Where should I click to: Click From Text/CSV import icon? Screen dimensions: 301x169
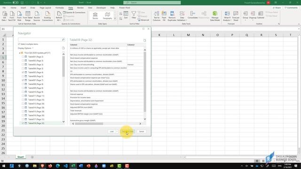point(12,14)
